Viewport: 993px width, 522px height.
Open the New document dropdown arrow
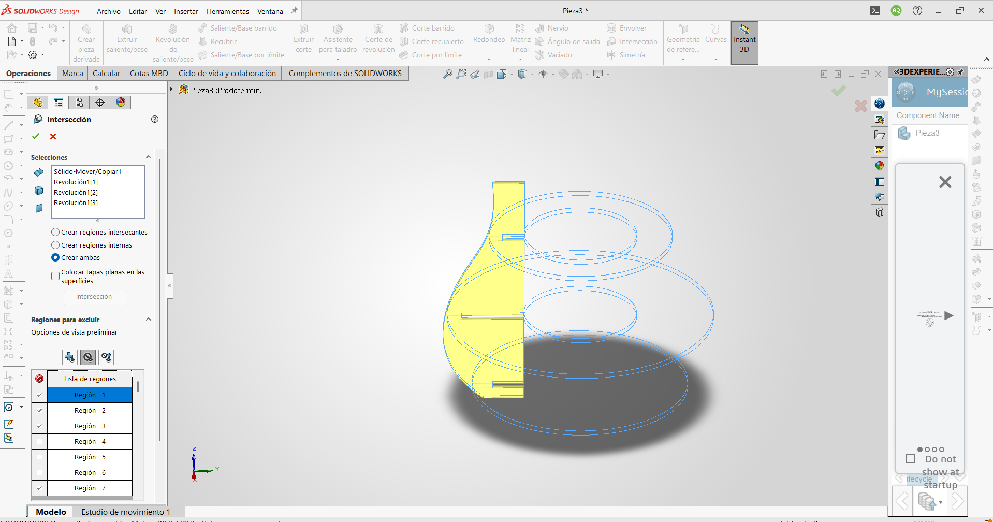[x=22, y=41]
